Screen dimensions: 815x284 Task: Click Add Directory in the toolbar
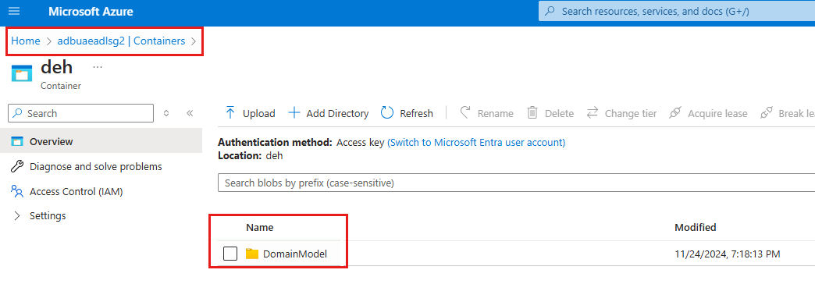(x=329, y=113)
